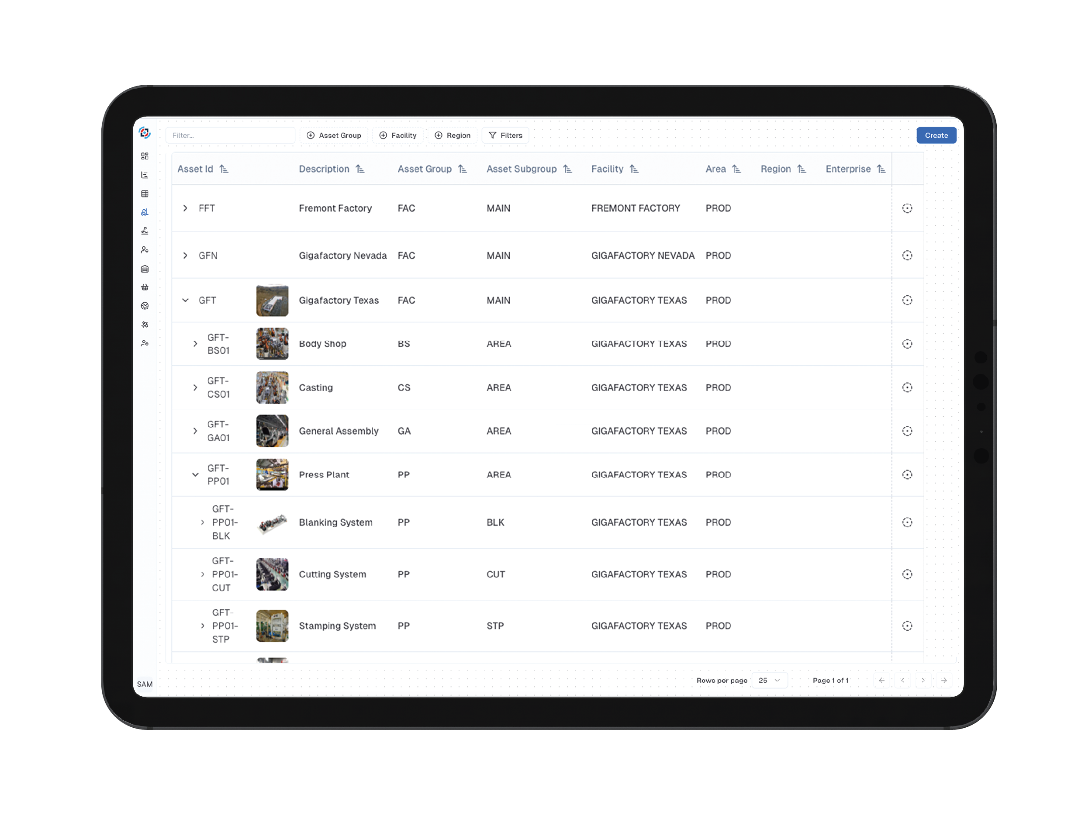This screenshot has height=819, width=1092.
Task: Select the forklift assets sidebar icon
Action: click(x=145, y=212)
